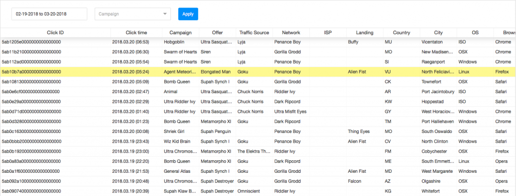516x196 pixels.
Task: Select click ID 5ab1205e0000000000000000
Action: click(31, 42)
